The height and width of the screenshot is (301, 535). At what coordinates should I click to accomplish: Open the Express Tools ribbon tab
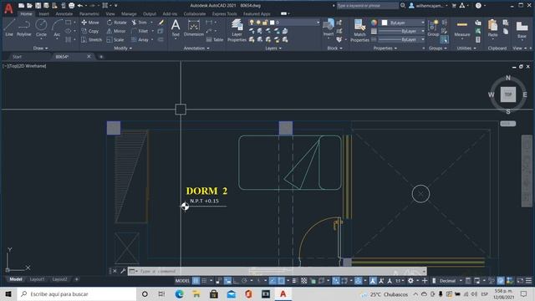pos(224,13)
